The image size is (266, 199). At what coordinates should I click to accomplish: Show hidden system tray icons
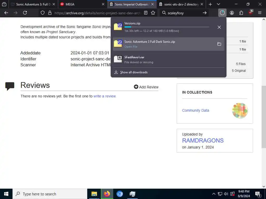click(214, 194)
